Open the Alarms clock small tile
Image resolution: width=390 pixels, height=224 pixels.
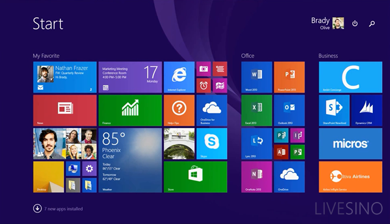tap(204, 85)
